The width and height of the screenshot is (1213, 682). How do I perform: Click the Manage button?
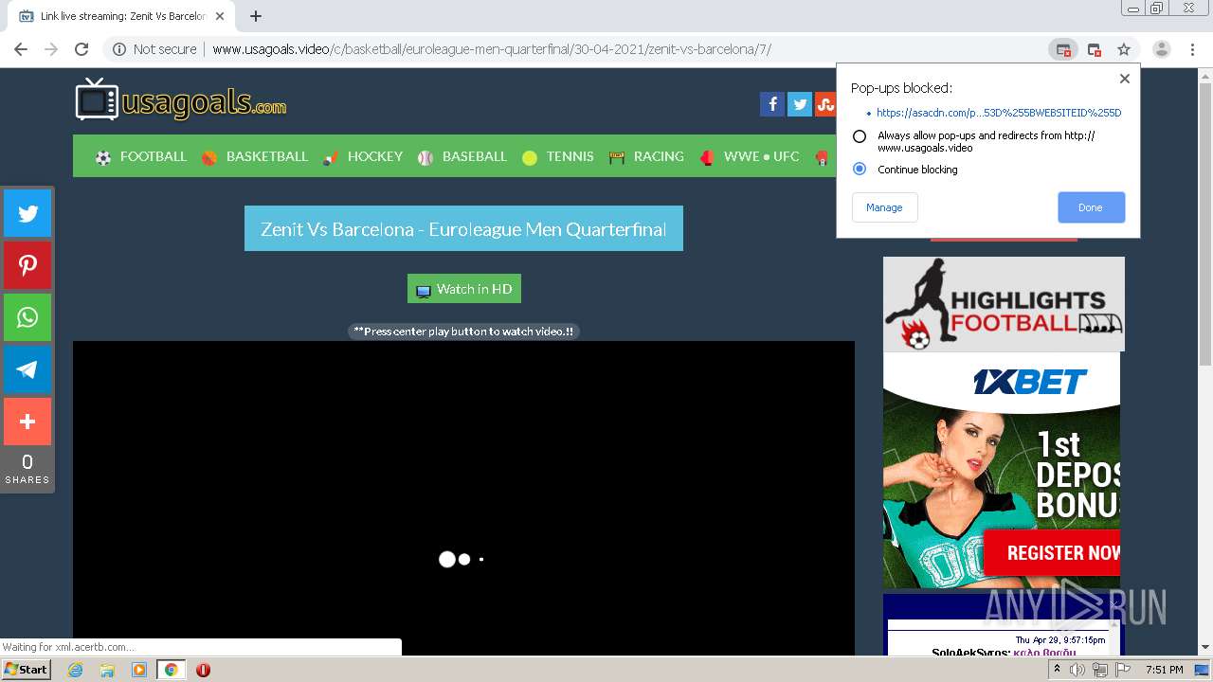pos(884,207)
